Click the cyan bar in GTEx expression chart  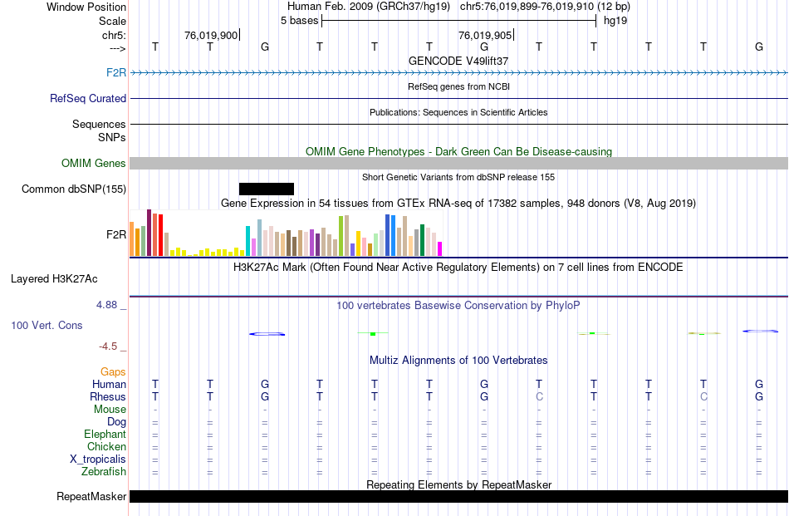[248, 241]
